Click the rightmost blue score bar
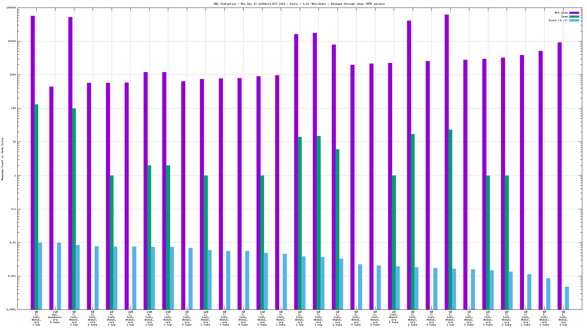 coord(567,298)
